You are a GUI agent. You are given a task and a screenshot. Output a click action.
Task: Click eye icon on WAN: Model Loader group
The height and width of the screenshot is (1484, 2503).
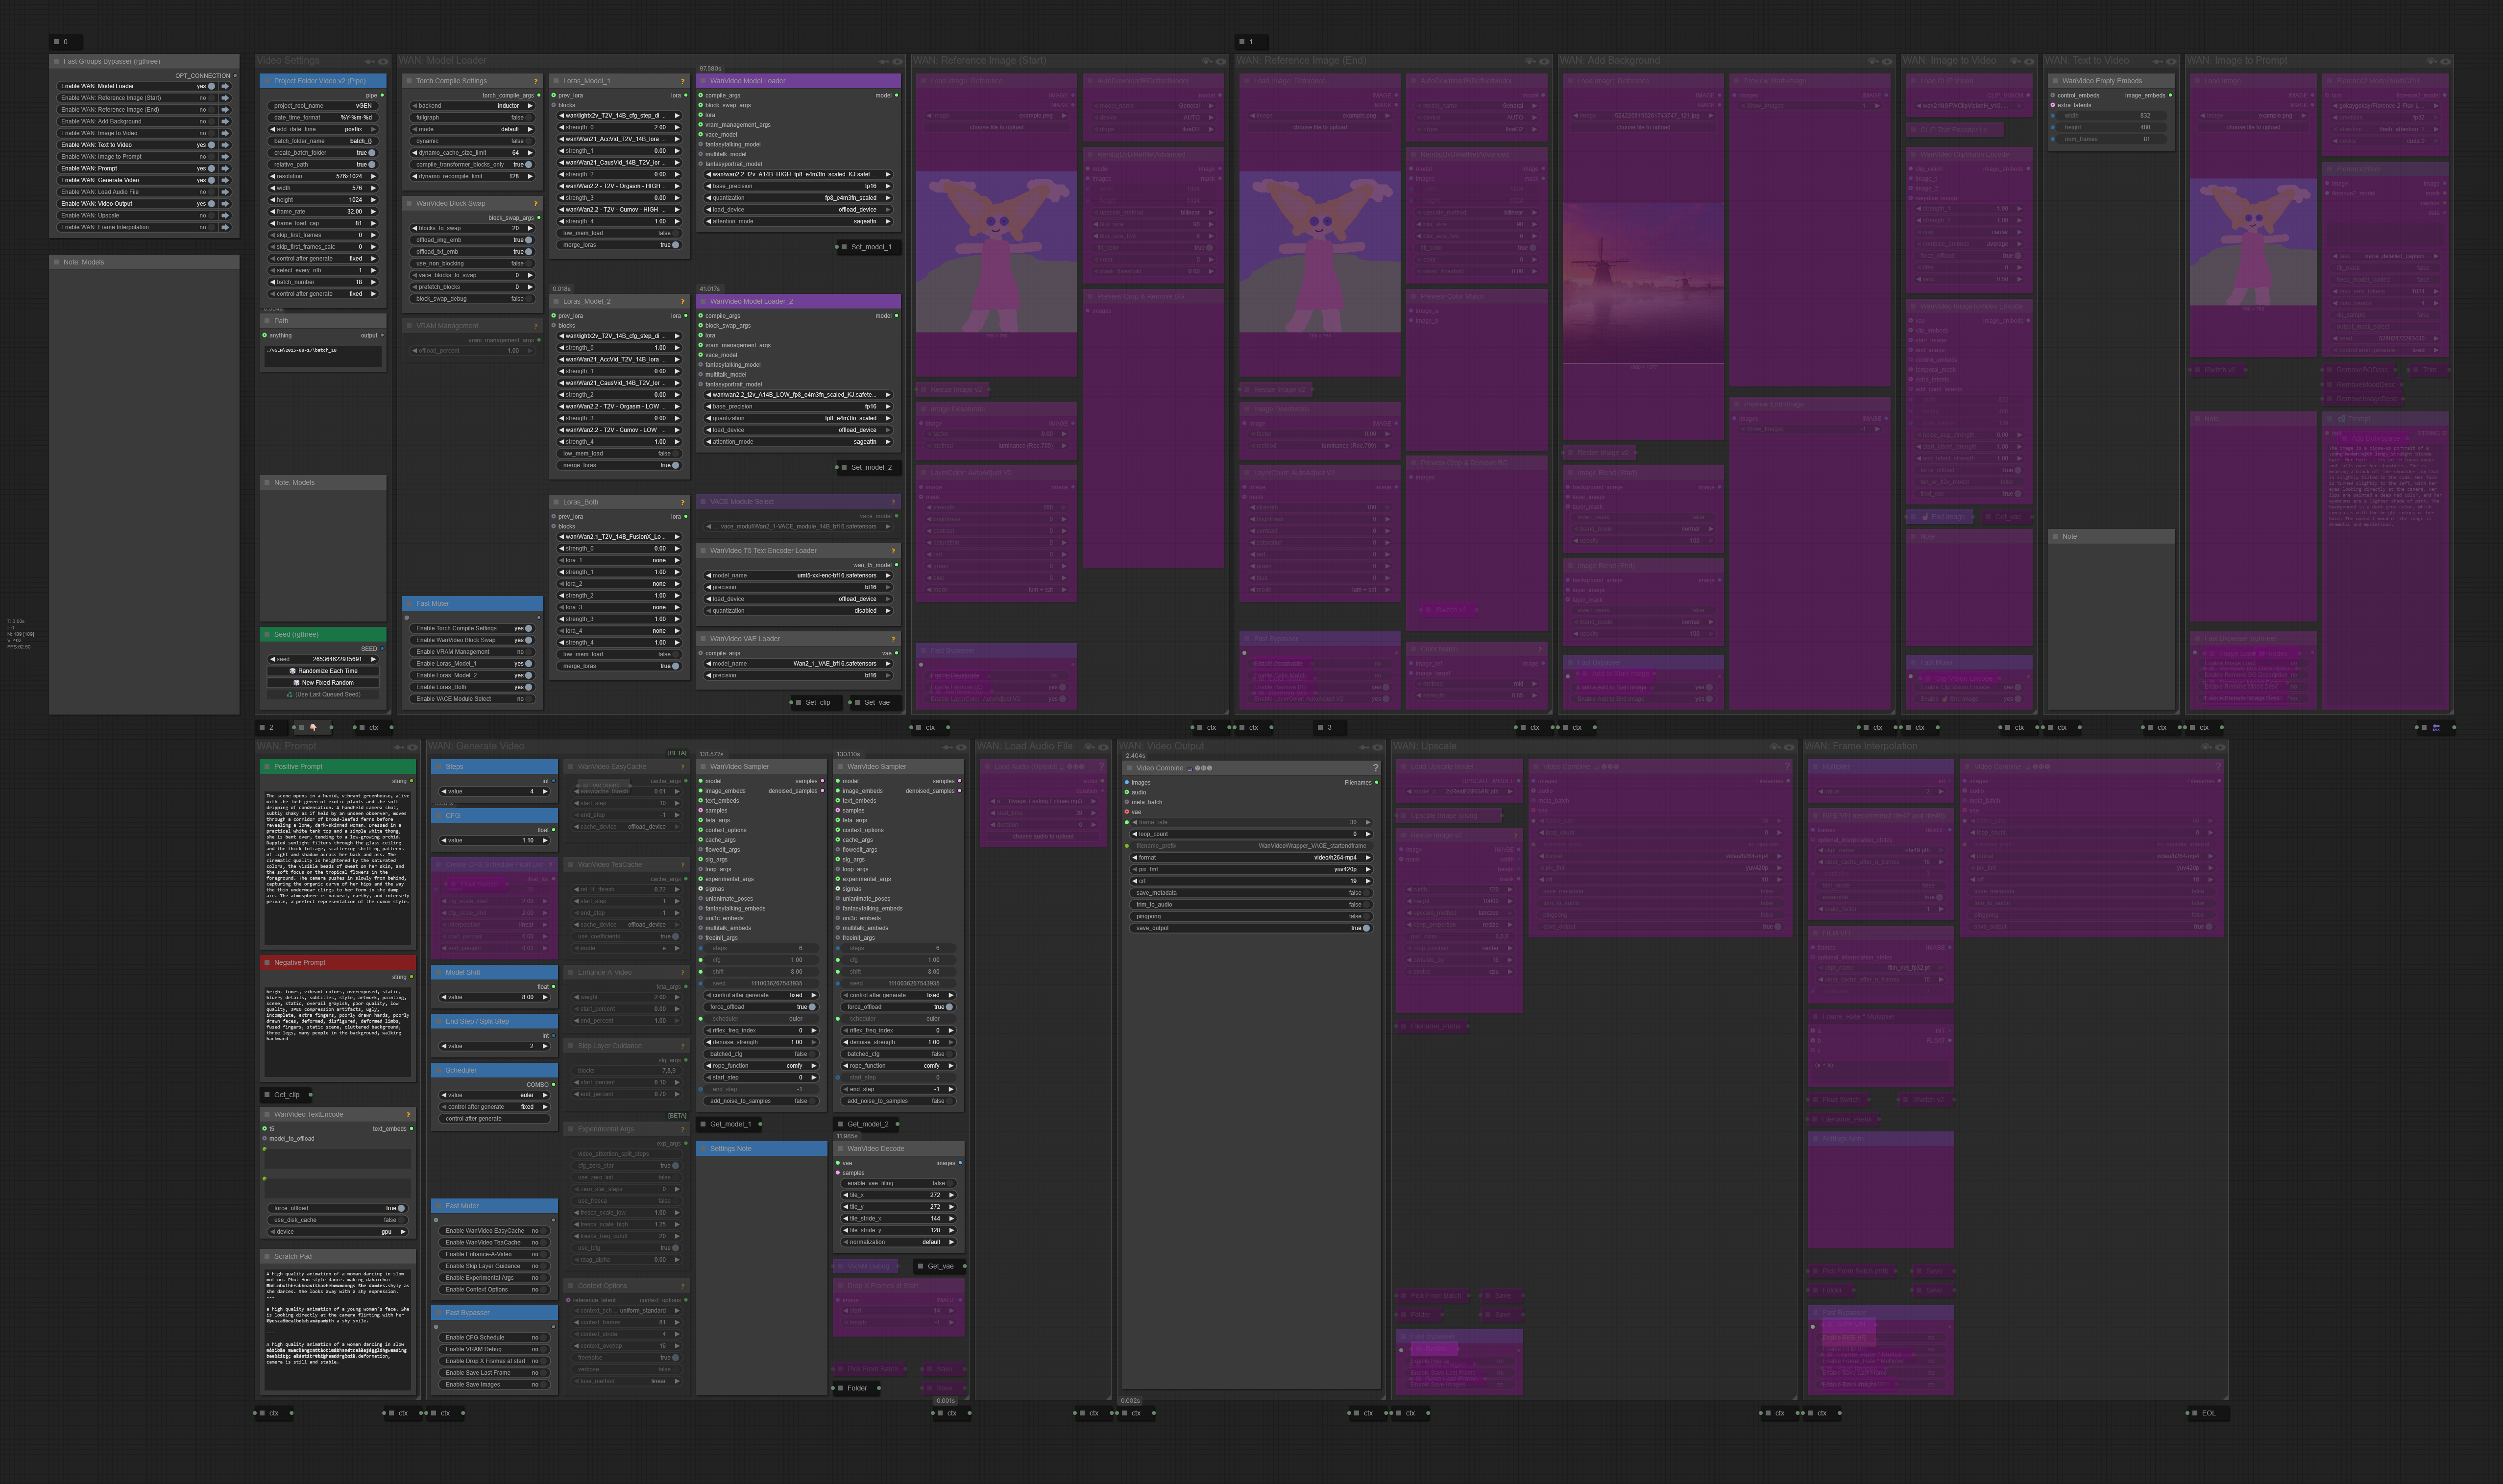point(898,61)
